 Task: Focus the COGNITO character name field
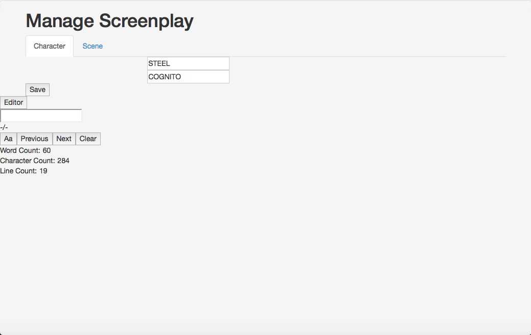pos(188,77)
